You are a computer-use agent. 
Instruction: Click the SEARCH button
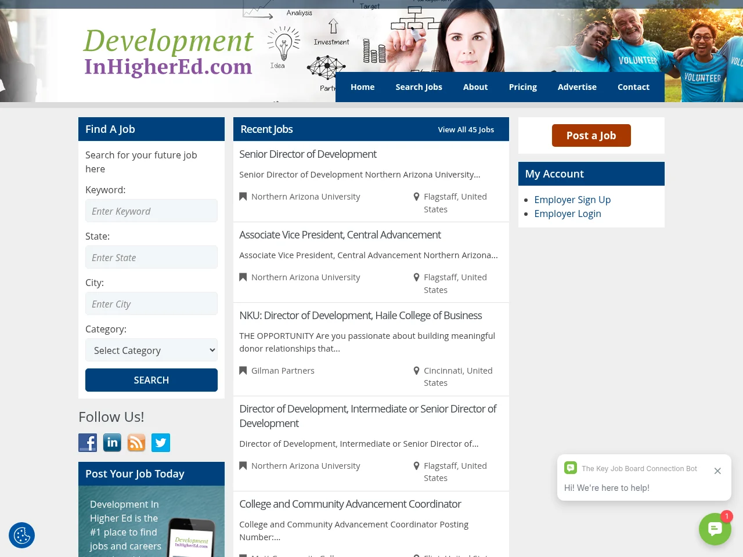point(152,380)
